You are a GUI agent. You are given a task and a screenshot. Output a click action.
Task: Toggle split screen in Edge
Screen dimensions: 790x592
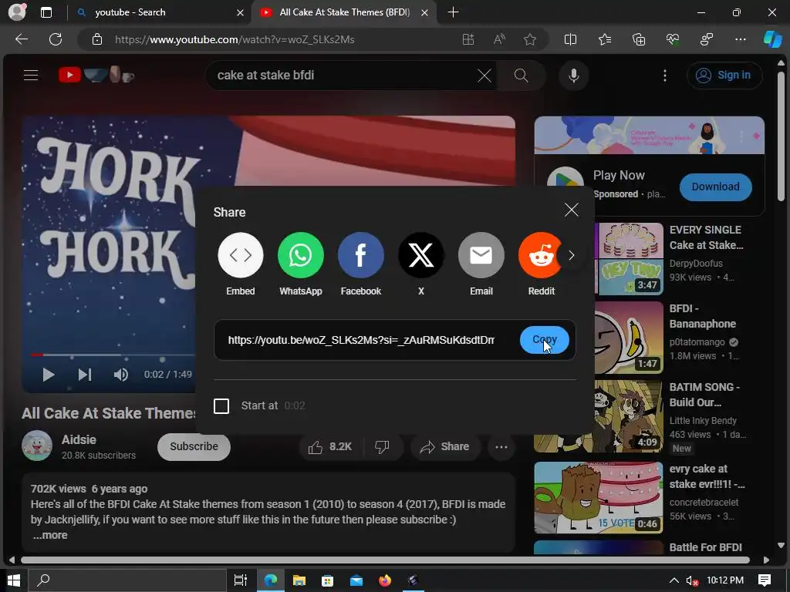click(570, 39)
